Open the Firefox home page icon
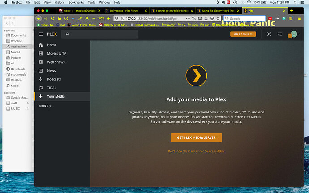 point(59,18)
